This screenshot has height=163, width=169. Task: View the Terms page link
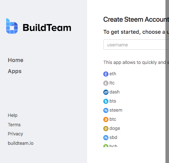(x=14, y=125)
